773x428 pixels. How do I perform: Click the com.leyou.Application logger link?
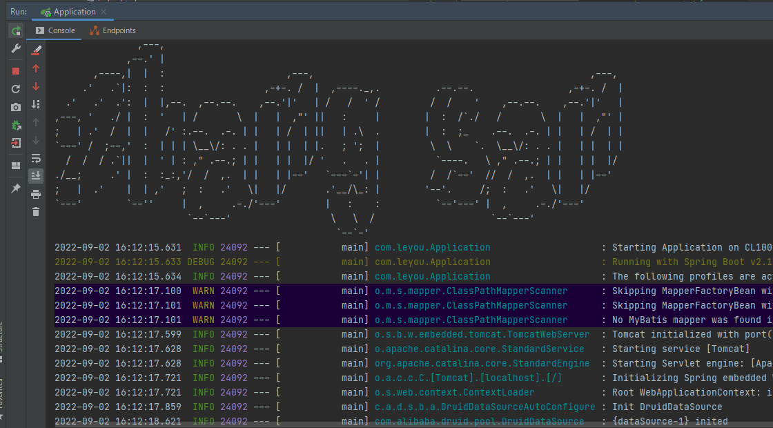tap(432, 246)
